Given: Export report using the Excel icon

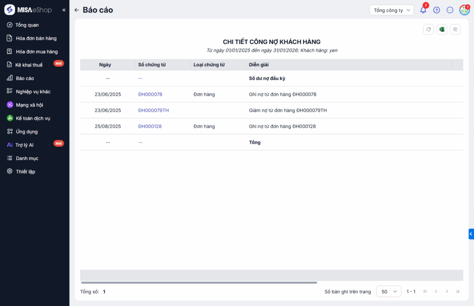Looking at the screenshot, I should (442, 30).
